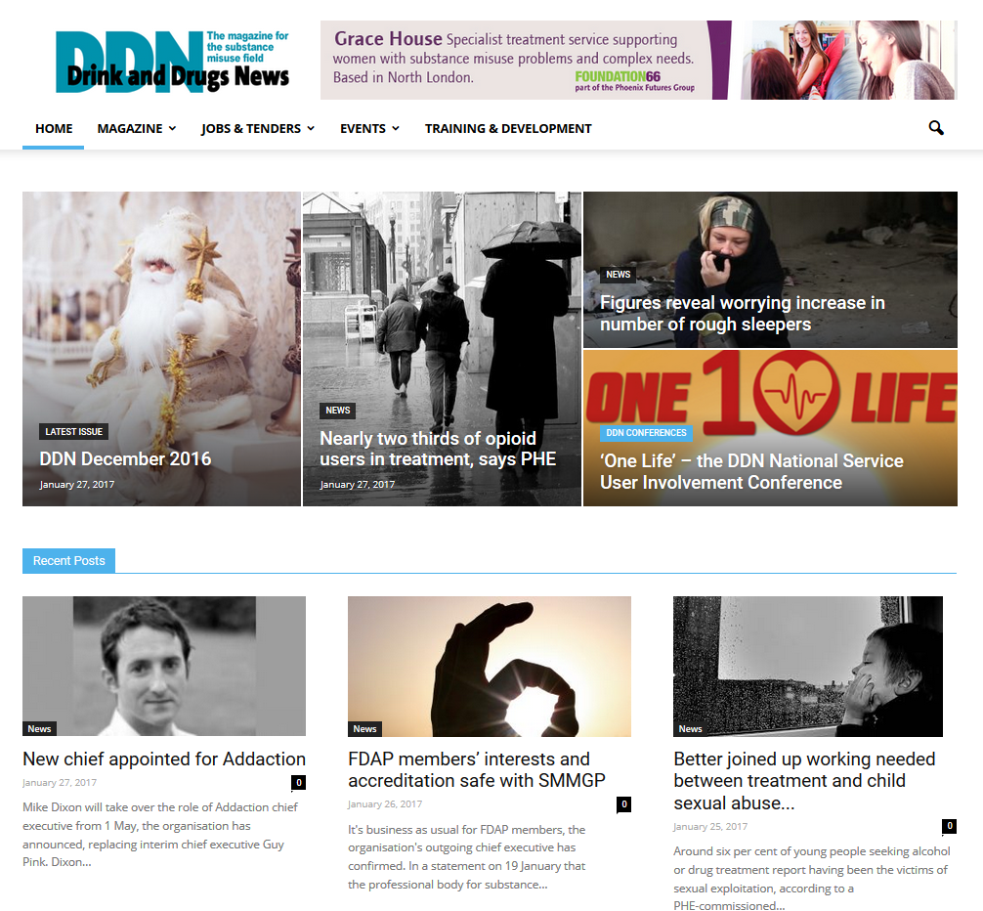Open the DDN December 2016 headline
The height and width of the screenshot is (911, 983).
click(x=125, y=459)
